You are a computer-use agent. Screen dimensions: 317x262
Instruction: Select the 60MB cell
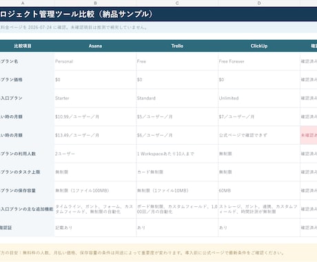[259, 190]
